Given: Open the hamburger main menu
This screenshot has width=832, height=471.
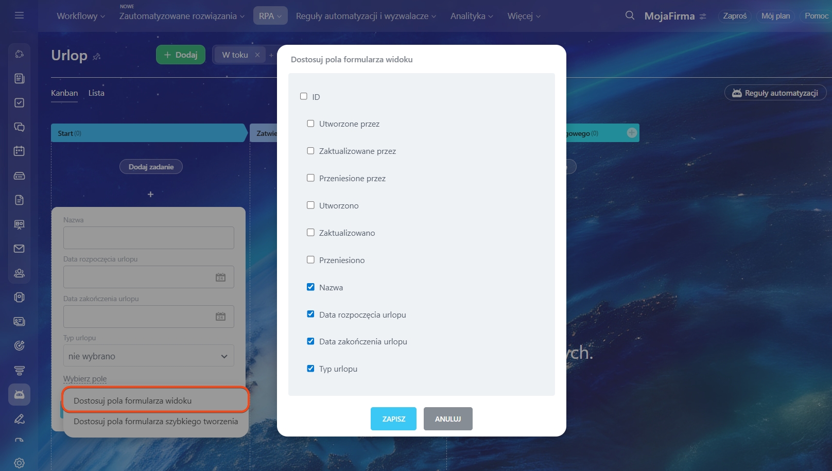Looking at the screenshot, I should pyautogui.click(x=19, y=15).
